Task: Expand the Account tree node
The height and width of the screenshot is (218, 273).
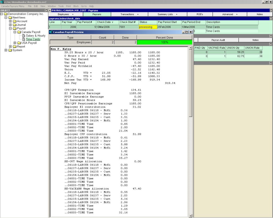Action: click(x=11, y=21)
